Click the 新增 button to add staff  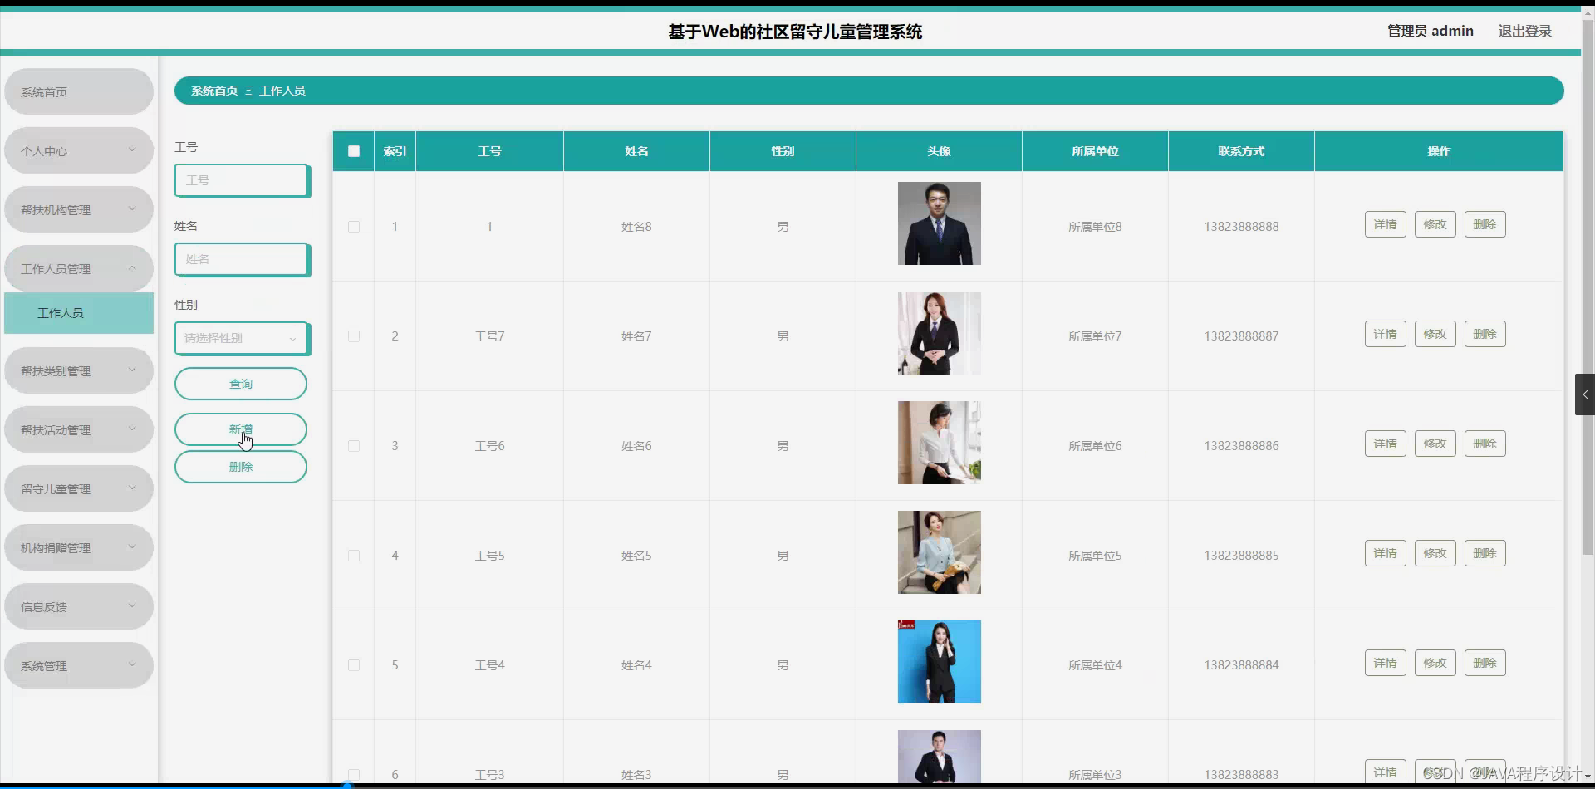[x=240, y=429]
